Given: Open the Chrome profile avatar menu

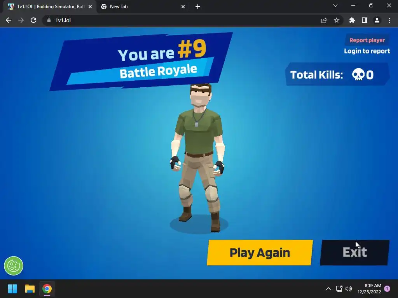Looking at the screenshot, I should point(377,20).
